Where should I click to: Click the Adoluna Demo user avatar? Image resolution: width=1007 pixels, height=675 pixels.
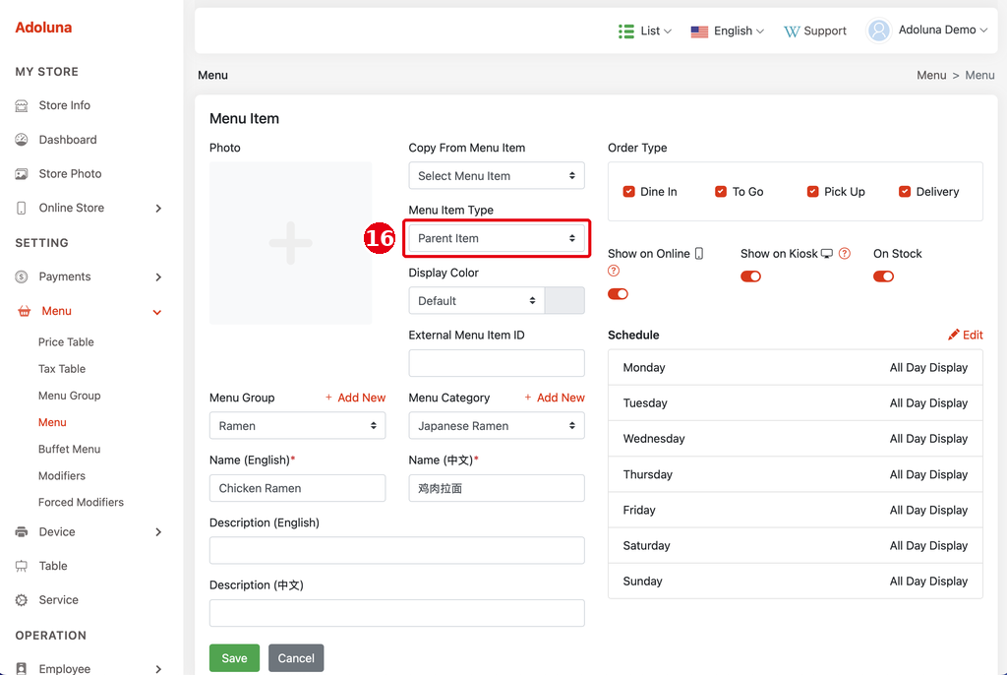click(x=878, y=31)
